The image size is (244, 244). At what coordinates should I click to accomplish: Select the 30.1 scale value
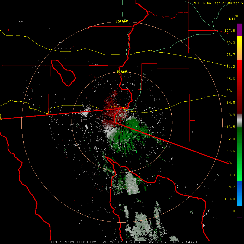231,91
